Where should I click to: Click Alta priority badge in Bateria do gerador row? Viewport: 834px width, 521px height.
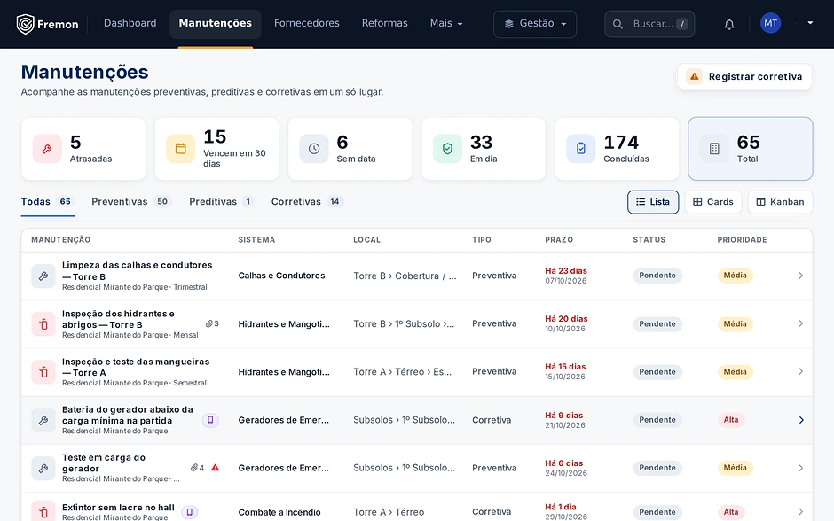click(731, 420)
